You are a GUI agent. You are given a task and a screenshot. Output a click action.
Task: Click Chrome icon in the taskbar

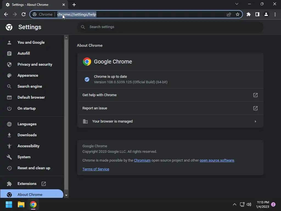click(x=33, y=204)
